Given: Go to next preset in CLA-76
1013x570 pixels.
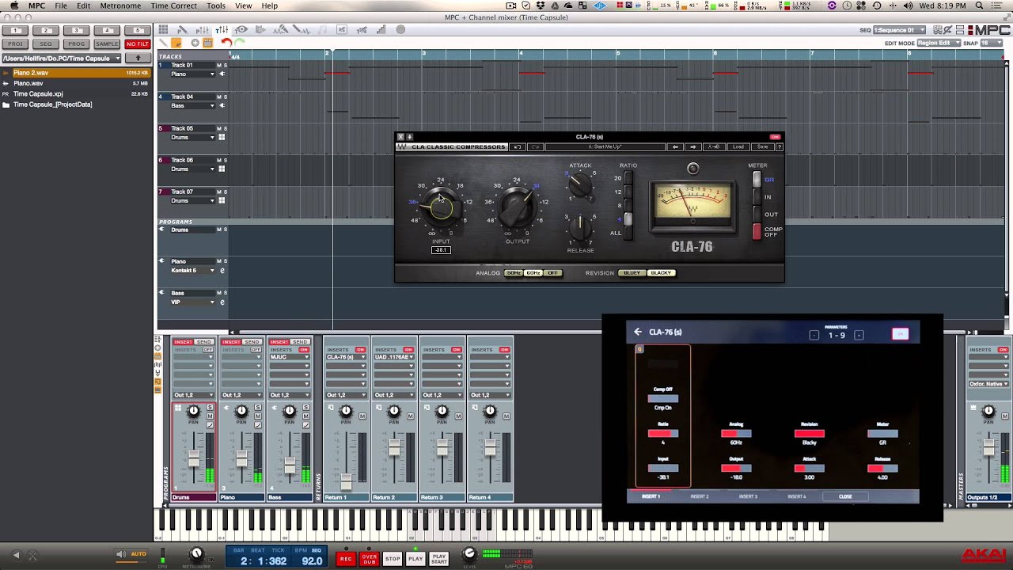Looking at the screenshot, I should (x=693, y=146).
